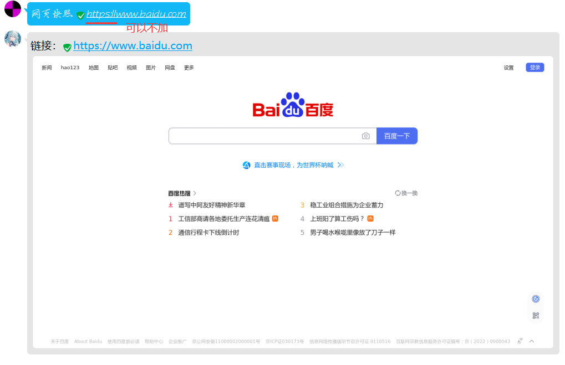Click the back-to-top arrow in footer
Image resolution: width=565 pixels, height=365 pixels.
point(532,341)
